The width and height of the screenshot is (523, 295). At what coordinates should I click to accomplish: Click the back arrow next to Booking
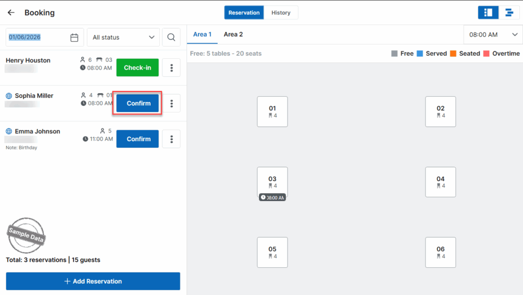11,13
